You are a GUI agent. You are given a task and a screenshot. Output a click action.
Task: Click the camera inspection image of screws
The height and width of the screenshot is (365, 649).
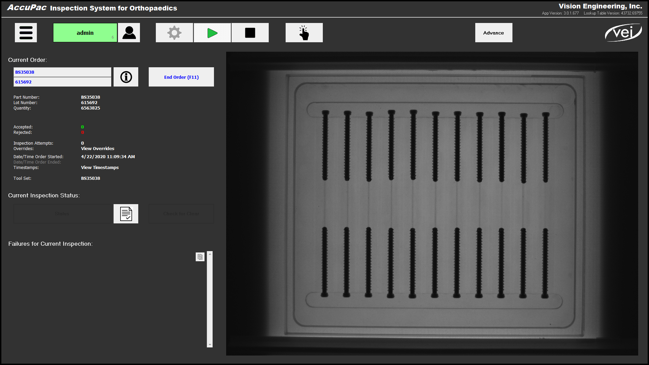432,203
